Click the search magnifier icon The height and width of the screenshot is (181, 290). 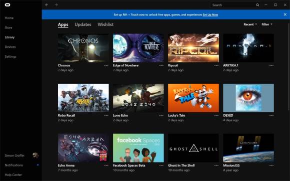coord(257,5)
